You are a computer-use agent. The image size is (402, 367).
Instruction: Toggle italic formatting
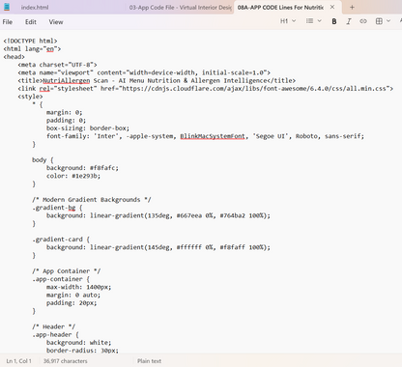tap(349, 21)
